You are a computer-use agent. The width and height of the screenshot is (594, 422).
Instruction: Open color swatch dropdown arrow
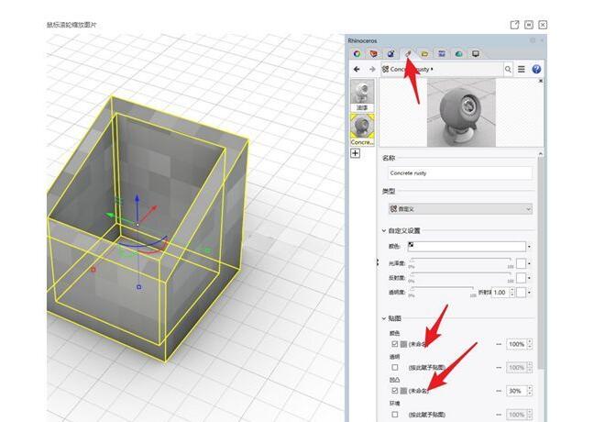coord(529,247)
